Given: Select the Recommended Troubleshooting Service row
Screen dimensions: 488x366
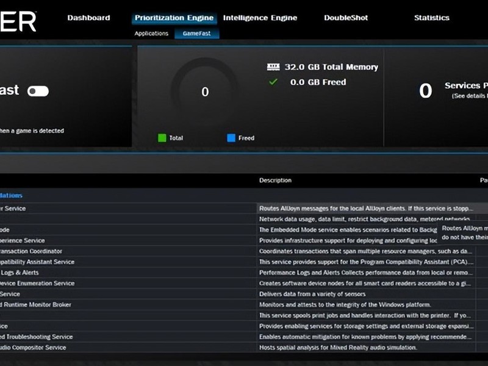Looking at the screenshot, I should coord(244,337).
